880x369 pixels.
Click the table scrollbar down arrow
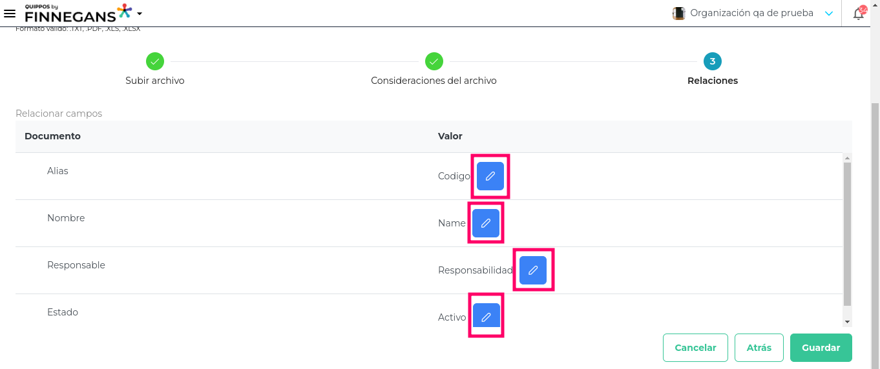click(848, 322)
